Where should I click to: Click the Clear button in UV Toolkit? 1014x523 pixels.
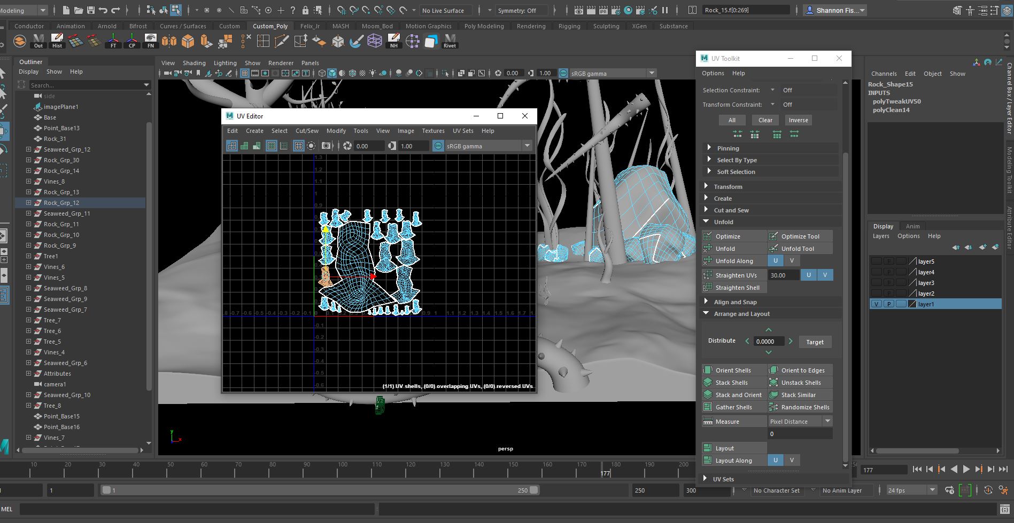pos(765,120)
